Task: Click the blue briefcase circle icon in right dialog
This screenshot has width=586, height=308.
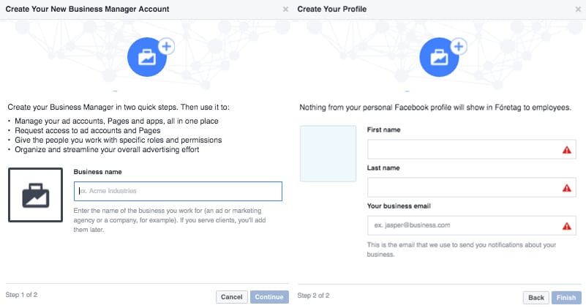Action: tap(439, 57)
